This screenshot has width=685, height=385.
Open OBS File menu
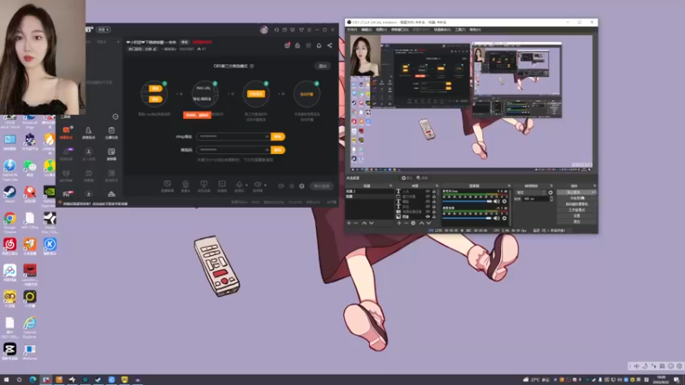352,30
